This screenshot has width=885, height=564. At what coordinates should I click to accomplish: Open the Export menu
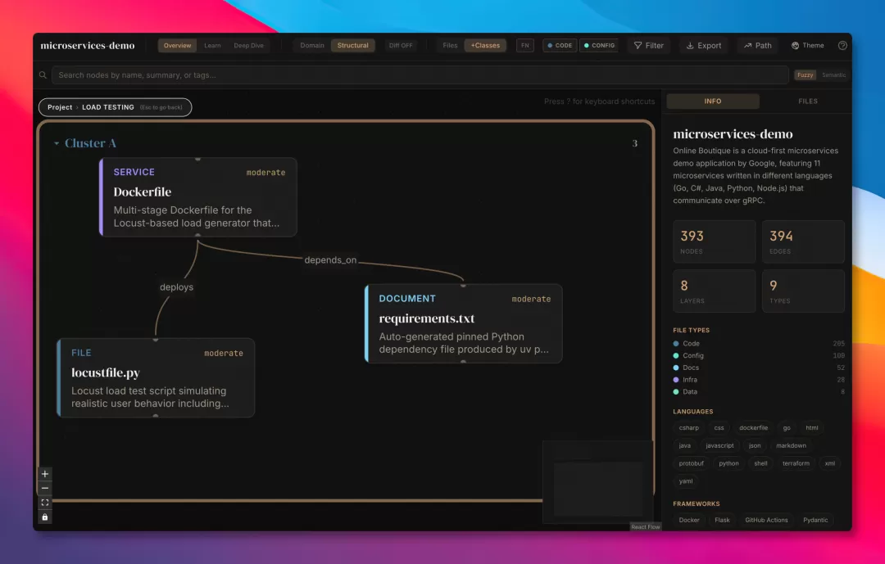pos(704,46)
